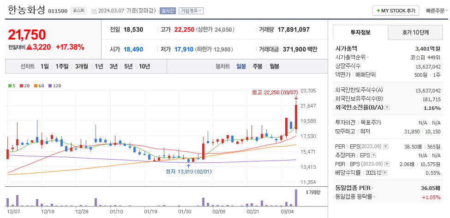The height and width of the screenshot is (218, 450).
Task: Select 월봉 candlestick chart
Action: pyautogui.click(x=274, y=66)
